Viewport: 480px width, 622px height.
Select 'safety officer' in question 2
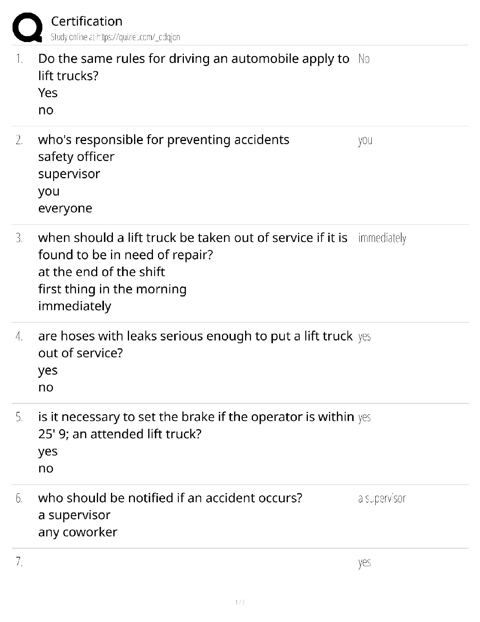(x=76, y=157)
